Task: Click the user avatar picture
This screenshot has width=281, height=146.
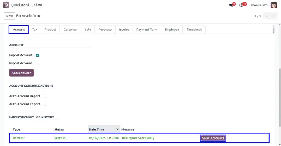Action: (274, 5)
